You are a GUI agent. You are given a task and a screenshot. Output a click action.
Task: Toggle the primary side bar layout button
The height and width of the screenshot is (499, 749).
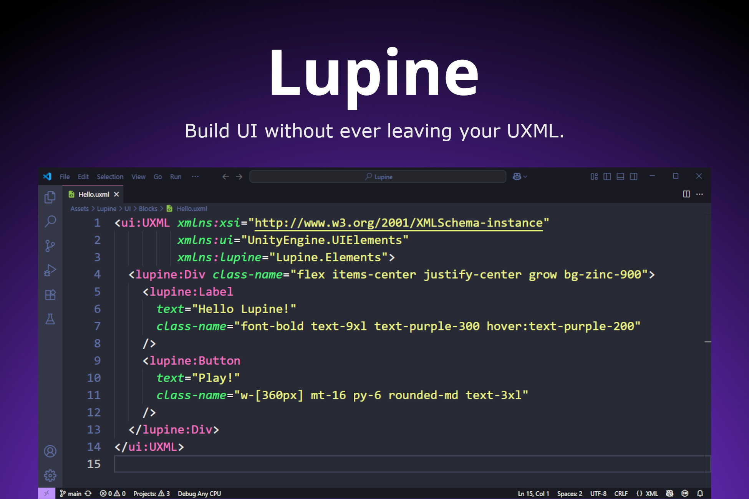[x=607, y=177]
